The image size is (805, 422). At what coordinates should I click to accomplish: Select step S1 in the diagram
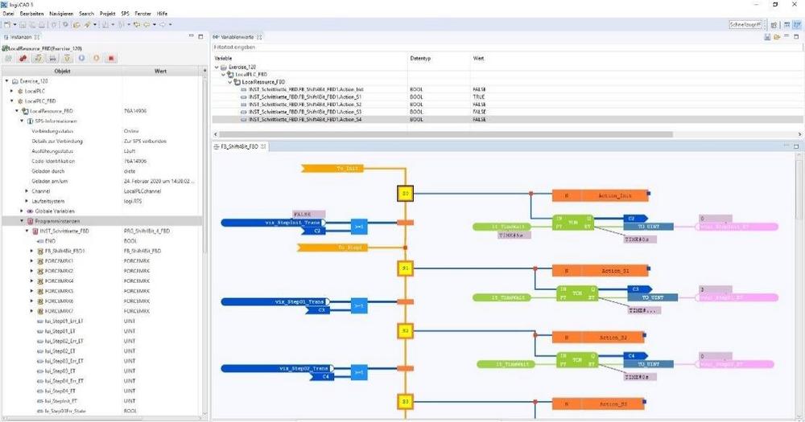[x=405, y=268]
